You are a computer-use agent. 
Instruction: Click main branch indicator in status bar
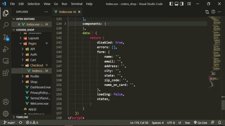pyautogui.click(x=9, y=122)
